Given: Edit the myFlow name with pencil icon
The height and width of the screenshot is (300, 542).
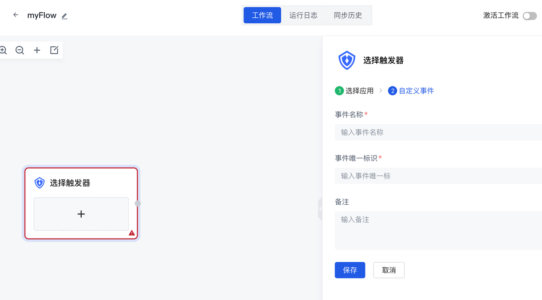Looking at the screenshot, I should coord(64,16).
